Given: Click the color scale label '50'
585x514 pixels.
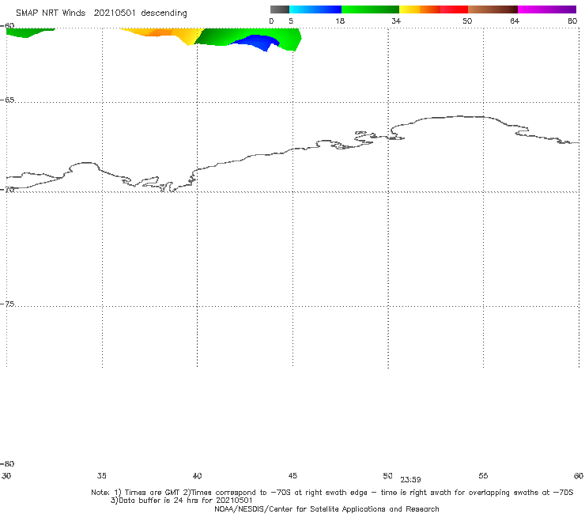Looking at the screenshot, I should point(467,21).
